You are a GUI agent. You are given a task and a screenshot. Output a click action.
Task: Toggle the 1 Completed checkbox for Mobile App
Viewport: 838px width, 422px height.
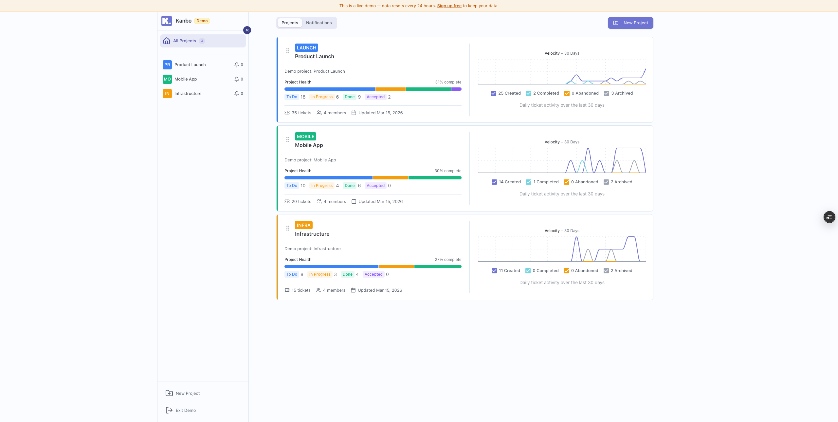pyautogui.click(x=528, y=182)
